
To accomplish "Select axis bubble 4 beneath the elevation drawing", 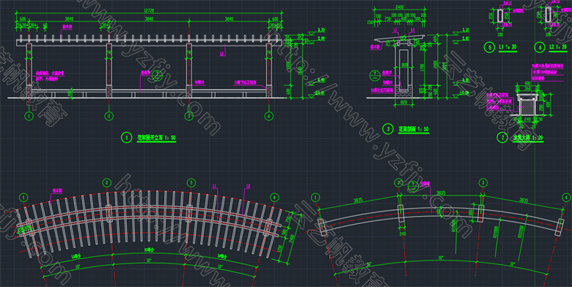I will click(269, 116).
